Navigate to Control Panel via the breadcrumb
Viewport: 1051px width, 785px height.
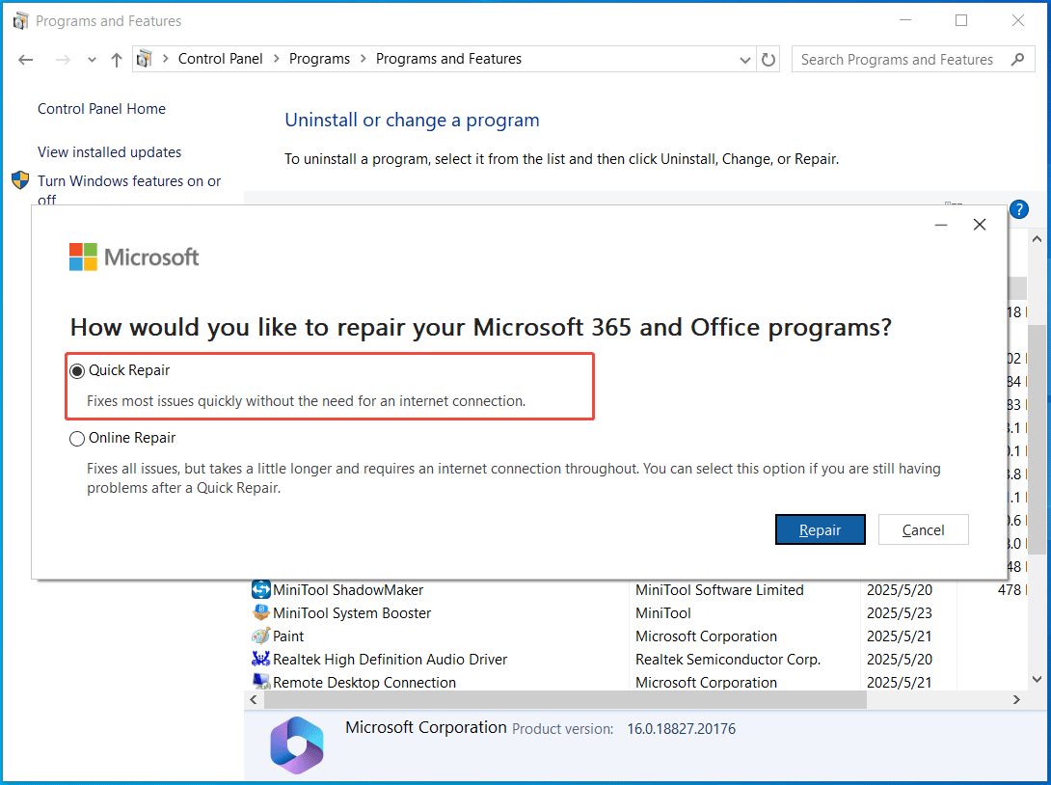(x=220, y=59)
